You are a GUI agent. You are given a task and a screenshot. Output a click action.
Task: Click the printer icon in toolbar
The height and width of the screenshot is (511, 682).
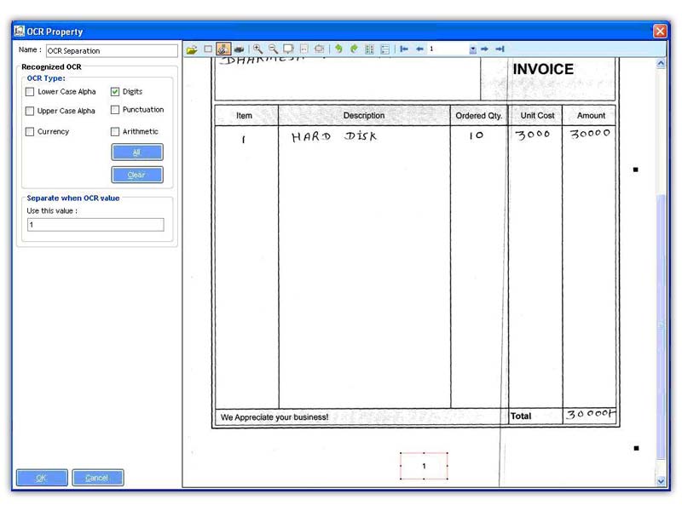click(240, 49)
